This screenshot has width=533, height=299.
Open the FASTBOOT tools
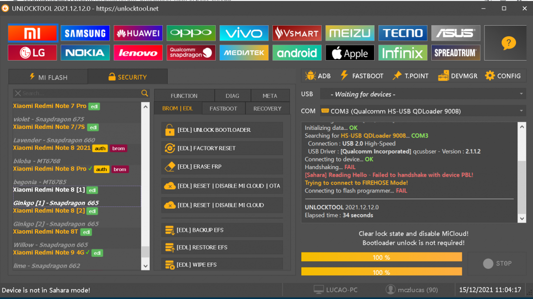point(361,76)
